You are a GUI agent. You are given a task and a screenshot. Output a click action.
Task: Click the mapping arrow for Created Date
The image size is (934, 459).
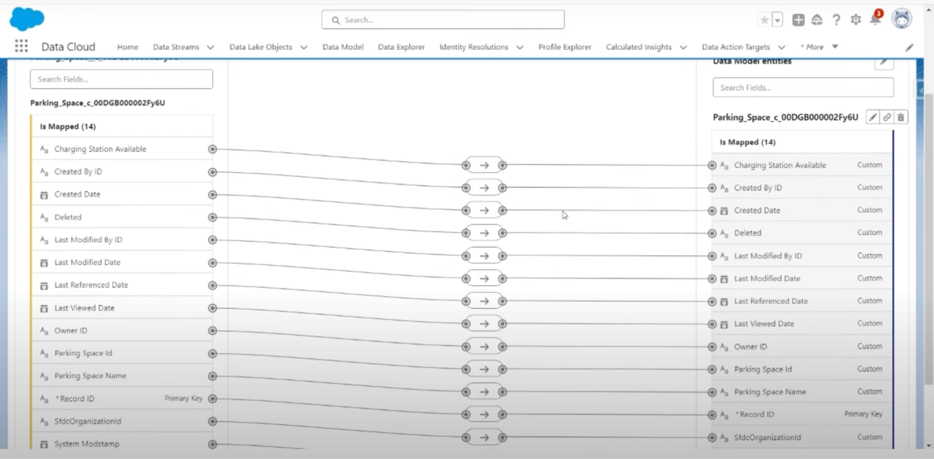[484, 210]
